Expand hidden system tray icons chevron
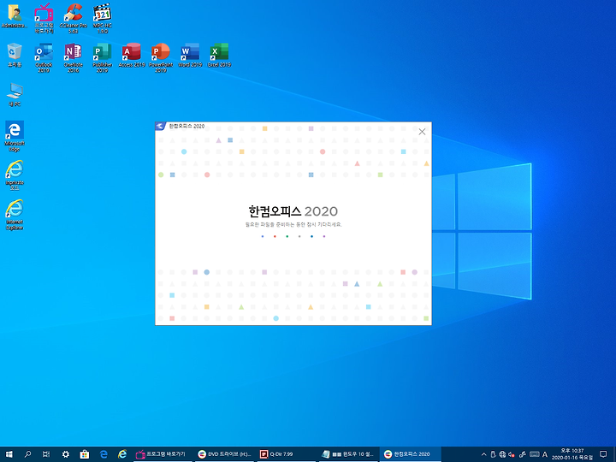Screen dimensions: 616x462 pyautogui.click(x=483, y=454)
